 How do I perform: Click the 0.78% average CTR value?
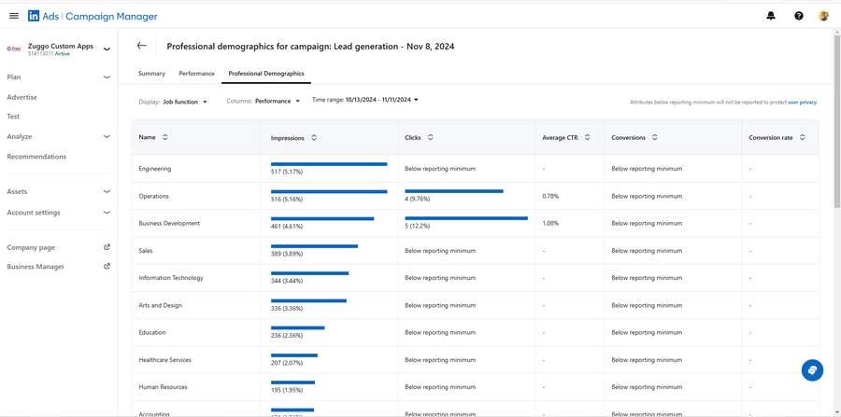[550, 197]
